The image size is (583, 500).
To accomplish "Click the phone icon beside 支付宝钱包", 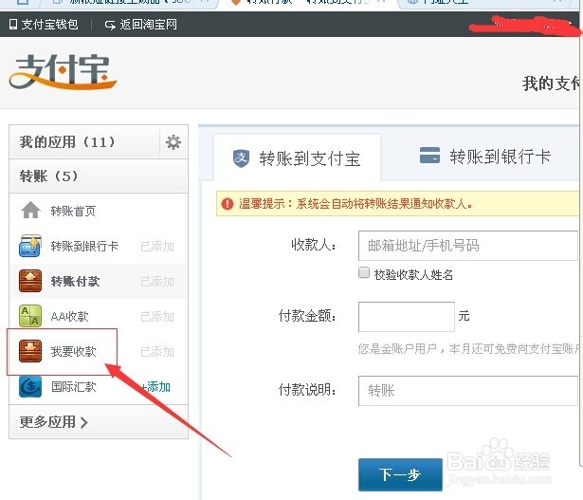I will pyautogui.click(x=13, y=25).
